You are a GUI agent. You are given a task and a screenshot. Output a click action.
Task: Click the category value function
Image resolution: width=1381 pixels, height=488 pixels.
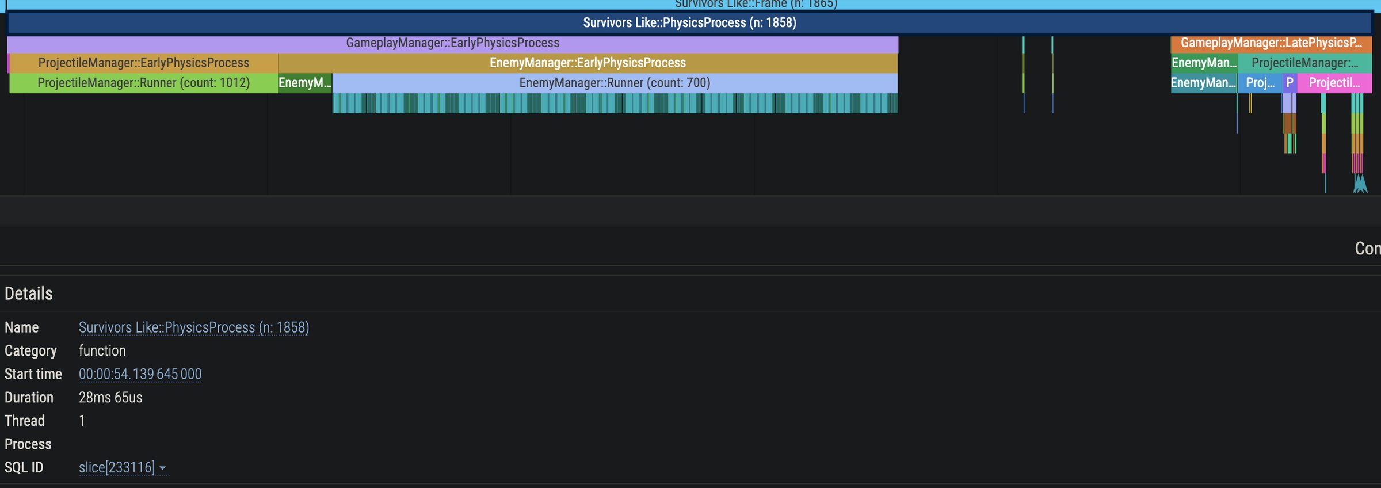point(102,350)
